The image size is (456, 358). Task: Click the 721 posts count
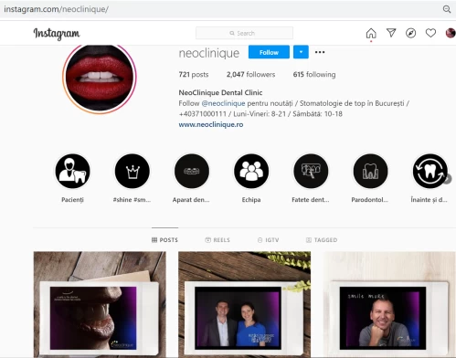click(x=194, y=75)
